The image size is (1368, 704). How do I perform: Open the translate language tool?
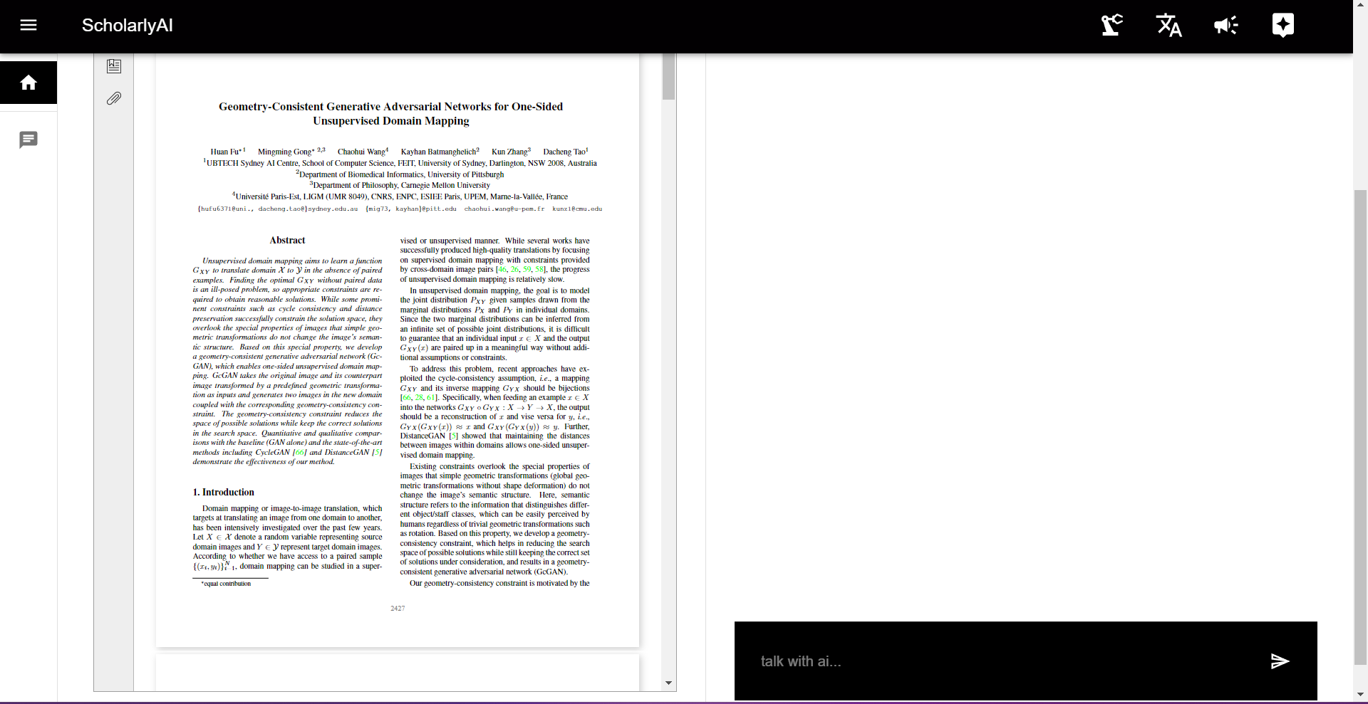[x=1168, y=26]
